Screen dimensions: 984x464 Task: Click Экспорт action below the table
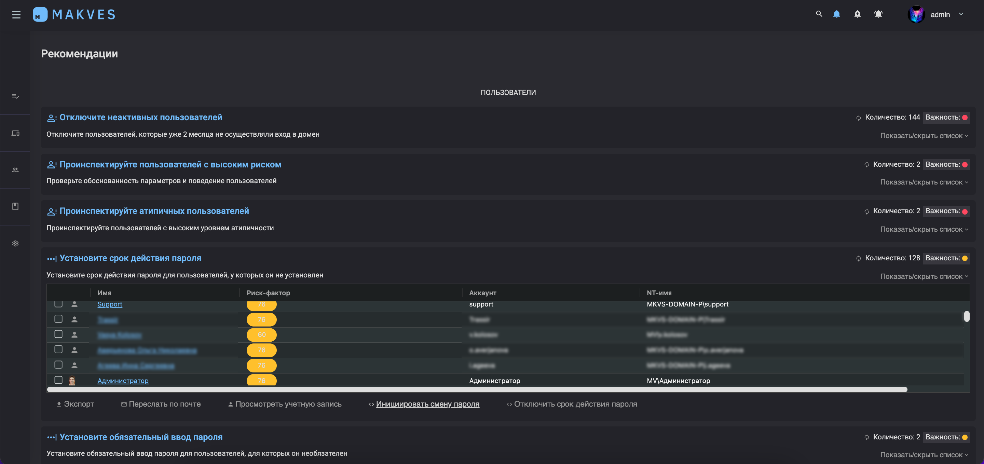click(75, 404)
